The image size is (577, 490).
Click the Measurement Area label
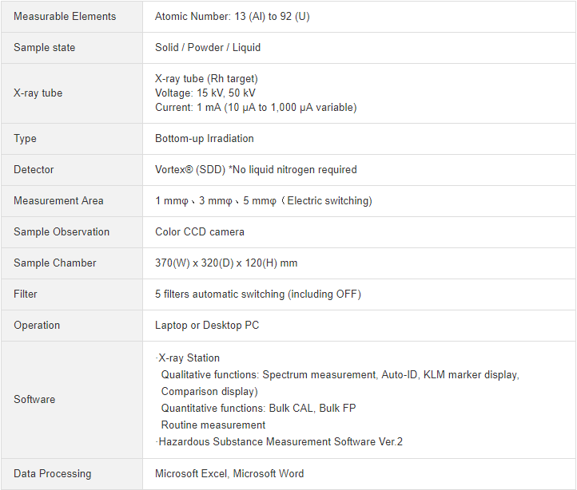pyautogui.click(x=58, y=200)
